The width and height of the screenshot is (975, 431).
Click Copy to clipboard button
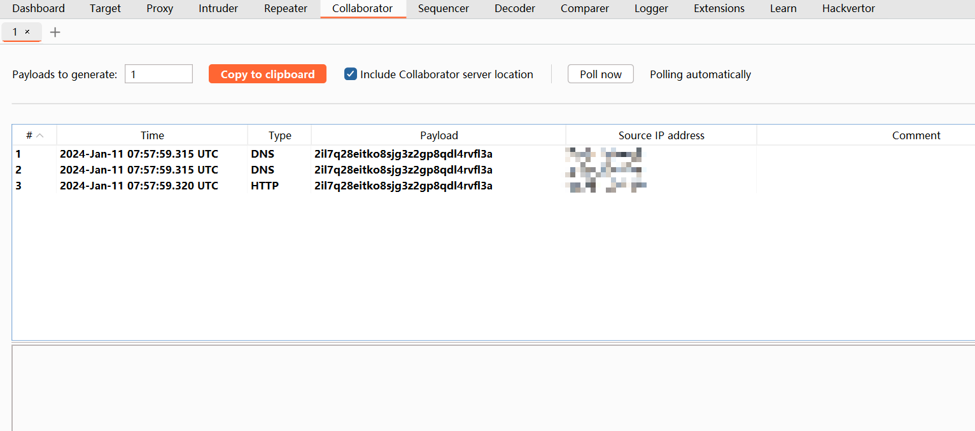(267, 74)
